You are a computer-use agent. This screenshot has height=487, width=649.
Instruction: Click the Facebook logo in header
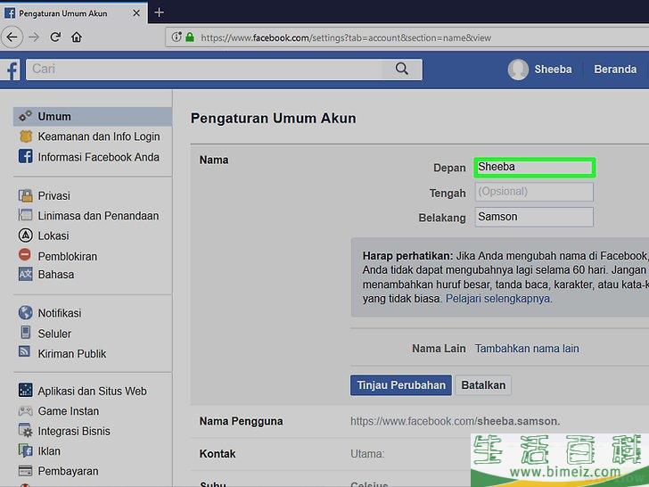[12, 70]
